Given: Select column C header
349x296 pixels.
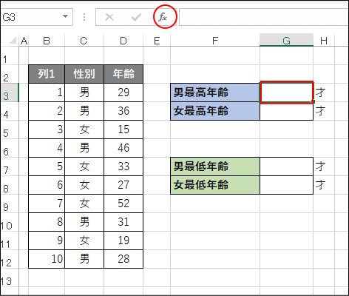Looking at the screenshot, I should [84, 41].
